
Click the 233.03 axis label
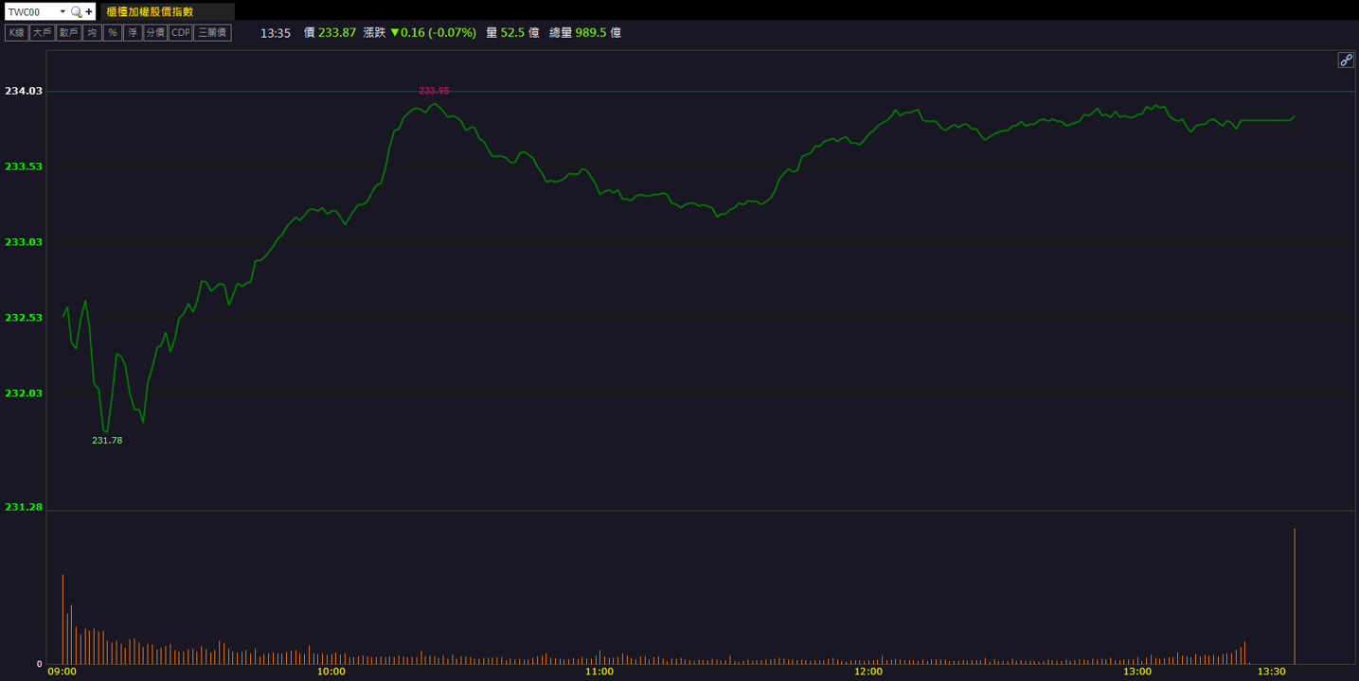pos(24,242)
